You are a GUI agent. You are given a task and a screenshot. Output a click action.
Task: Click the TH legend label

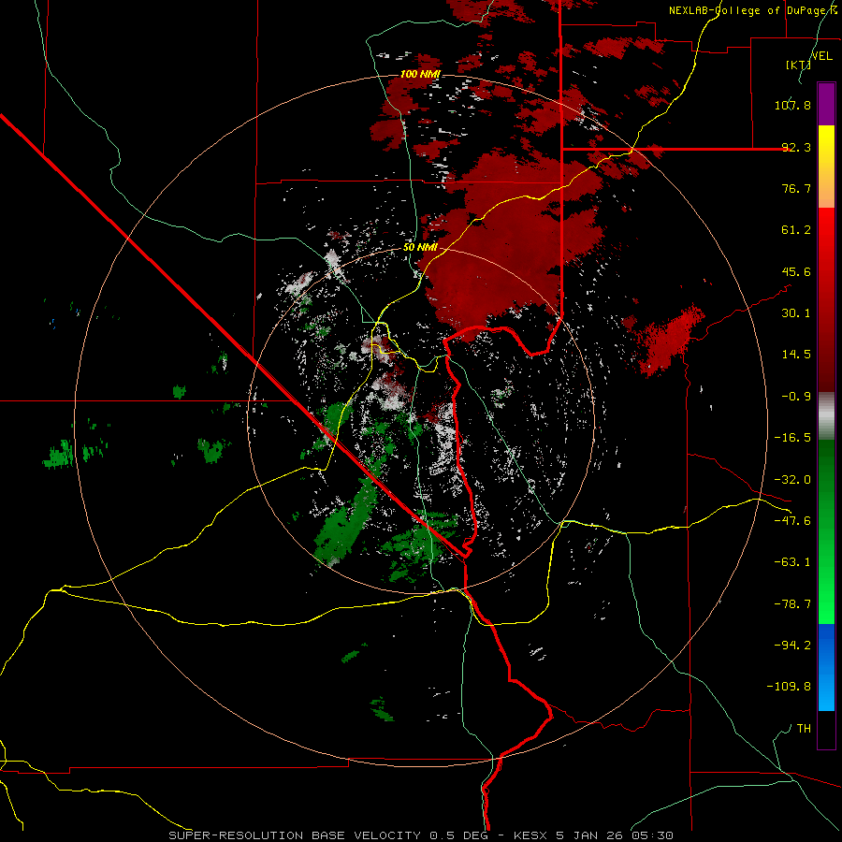click(x=804, y=728)
